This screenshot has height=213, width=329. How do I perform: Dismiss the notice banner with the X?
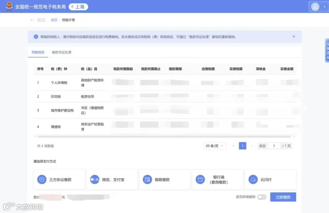click(294, 36)
